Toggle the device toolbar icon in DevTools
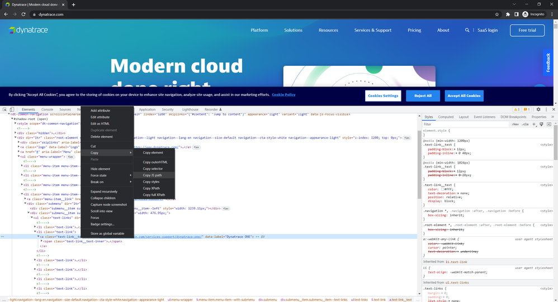558x302 pixels. point(12,109)
